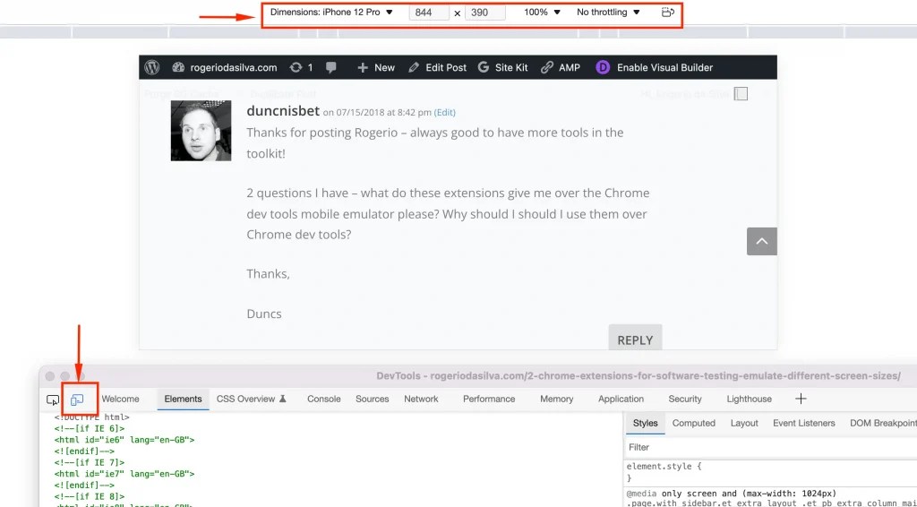Open the Application tab
The image size is (917, 507).
click(x=621, y=399)
